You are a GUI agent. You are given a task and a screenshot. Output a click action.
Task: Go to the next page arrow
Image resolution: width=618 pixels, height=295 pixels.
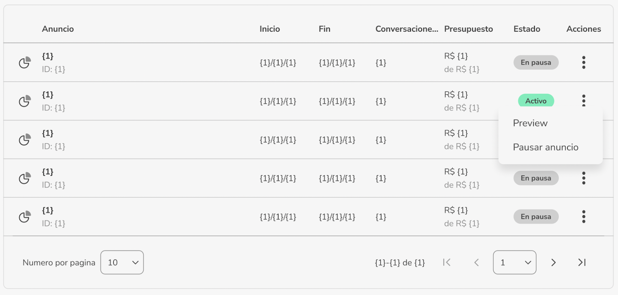pos(553,263)
